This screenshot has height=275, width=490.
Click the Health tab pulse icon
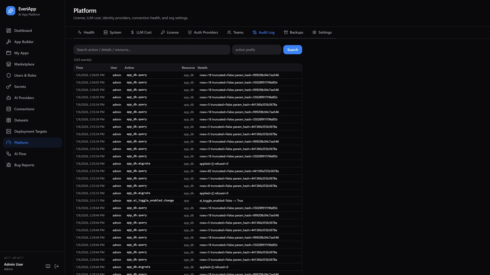tap(80, 32)
